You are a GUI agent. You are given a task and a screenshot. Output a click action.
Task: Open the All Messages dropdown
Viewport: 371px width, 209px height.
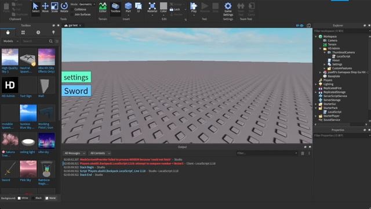coord(75,153)
